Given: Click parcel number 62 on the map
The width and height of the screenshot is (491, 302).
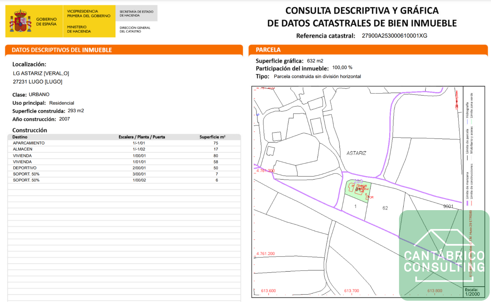Looking at the screenshot, I should pyautogui.click(x=385, y=208).
